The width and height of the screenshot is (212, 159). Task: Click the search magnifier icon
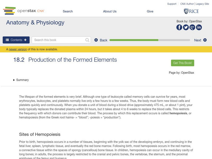(87, 40)
